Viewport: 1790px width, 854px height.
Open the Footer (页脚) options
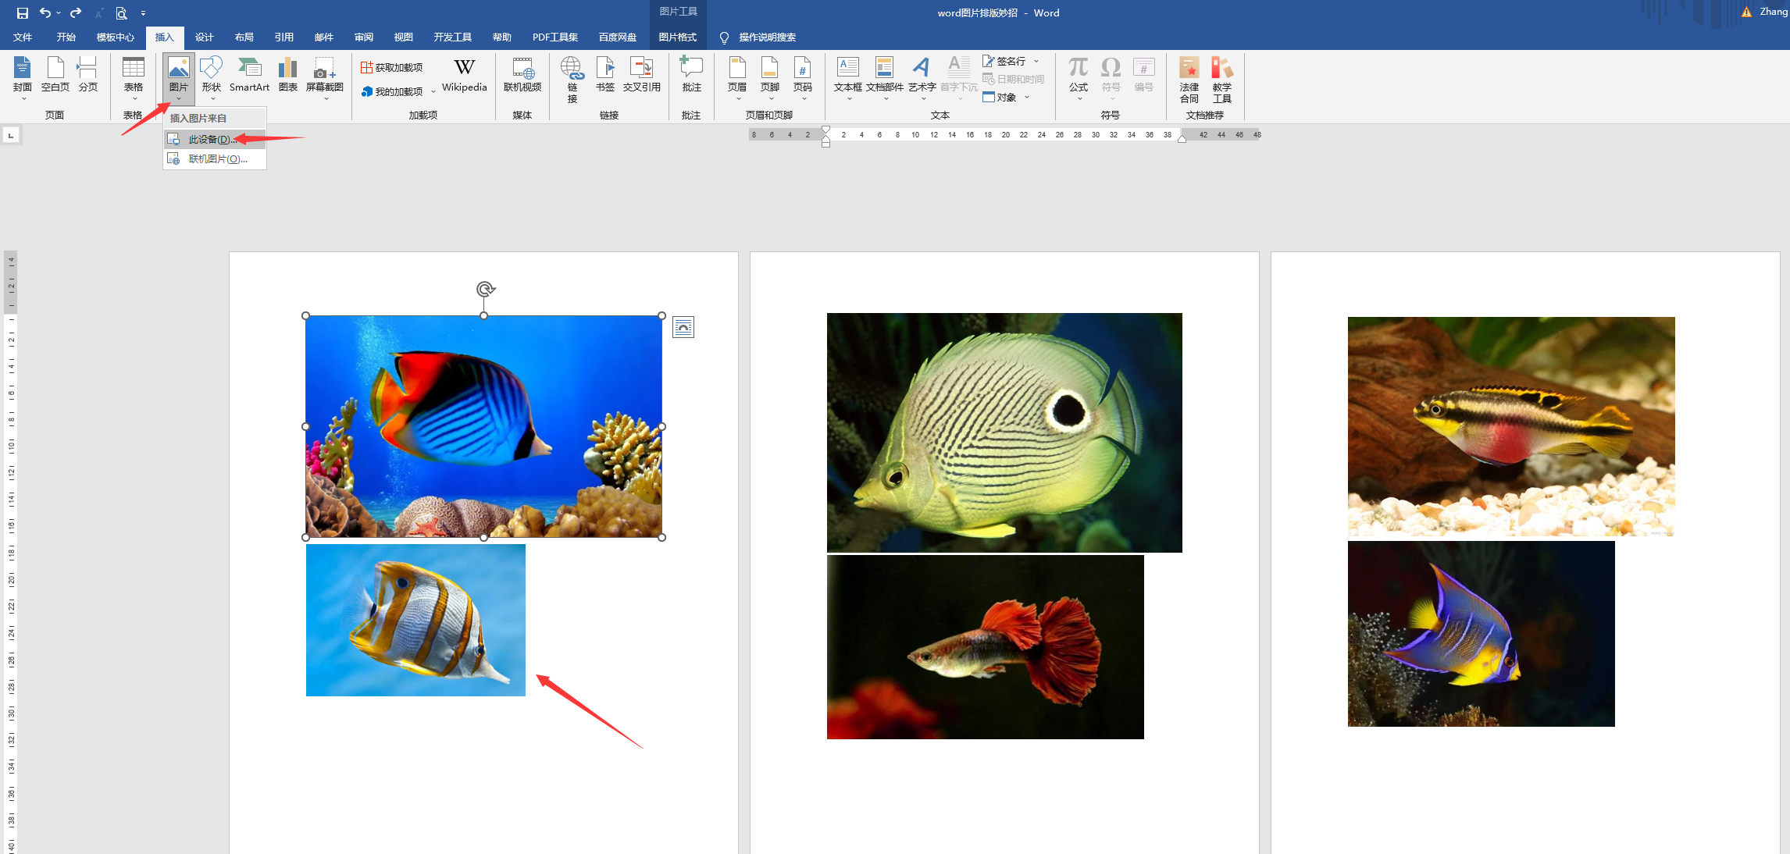(x=770, y=77)
